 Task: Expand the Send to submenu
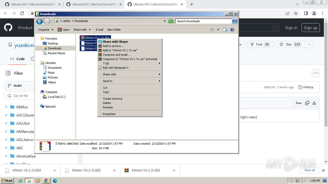tap(130, 81)
